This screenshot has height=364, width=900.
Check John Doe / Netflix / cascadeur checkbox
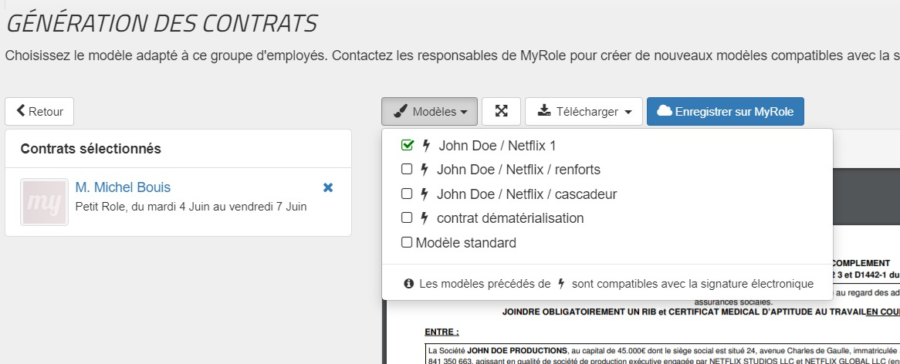[406, 194]
